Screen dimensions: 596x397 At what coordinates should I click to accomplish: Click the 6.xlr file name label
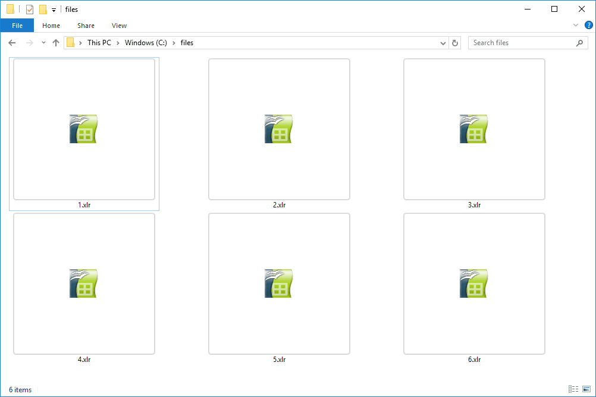point(474,360)
